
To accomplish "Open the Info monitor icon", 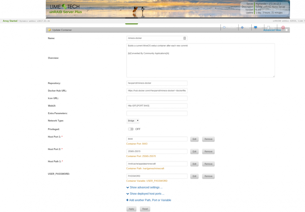I will 255,27.
